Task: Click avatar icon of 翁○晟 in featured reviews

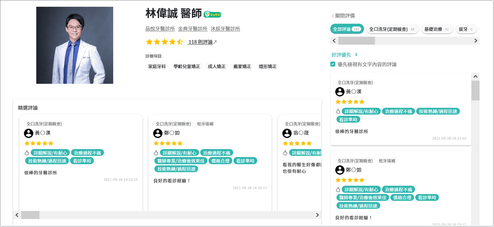Action: pos(287,133)
